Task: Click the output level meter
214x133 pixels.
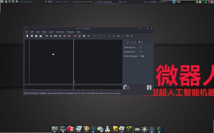Action: 149,87
